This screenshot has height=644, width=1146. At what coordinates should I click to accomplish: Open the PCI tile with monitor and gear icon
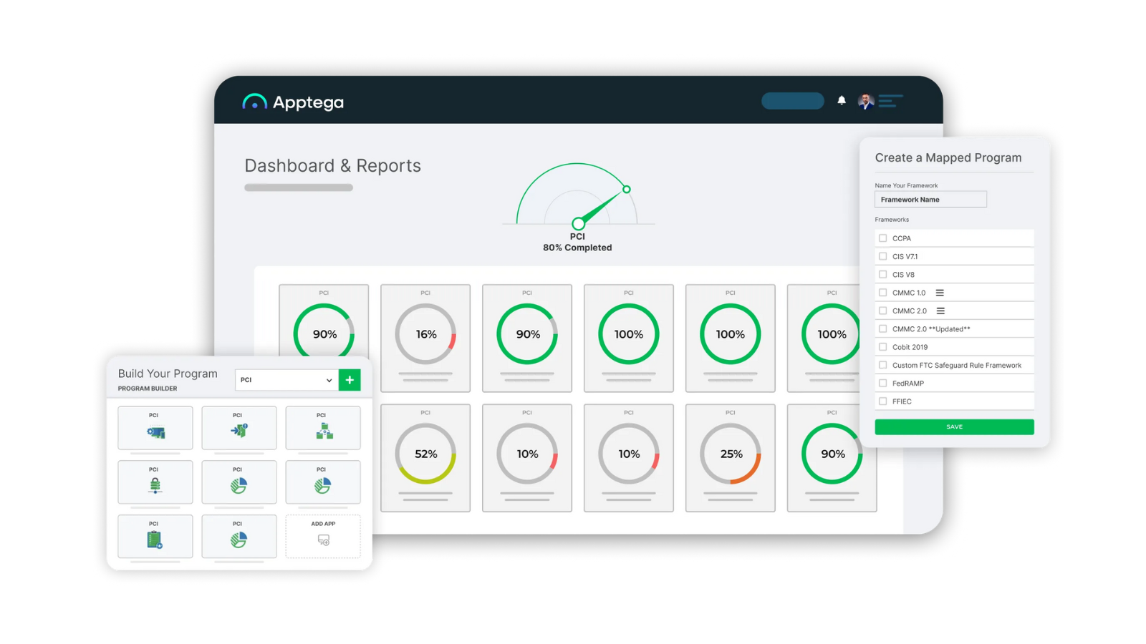(x=155, y=428)
